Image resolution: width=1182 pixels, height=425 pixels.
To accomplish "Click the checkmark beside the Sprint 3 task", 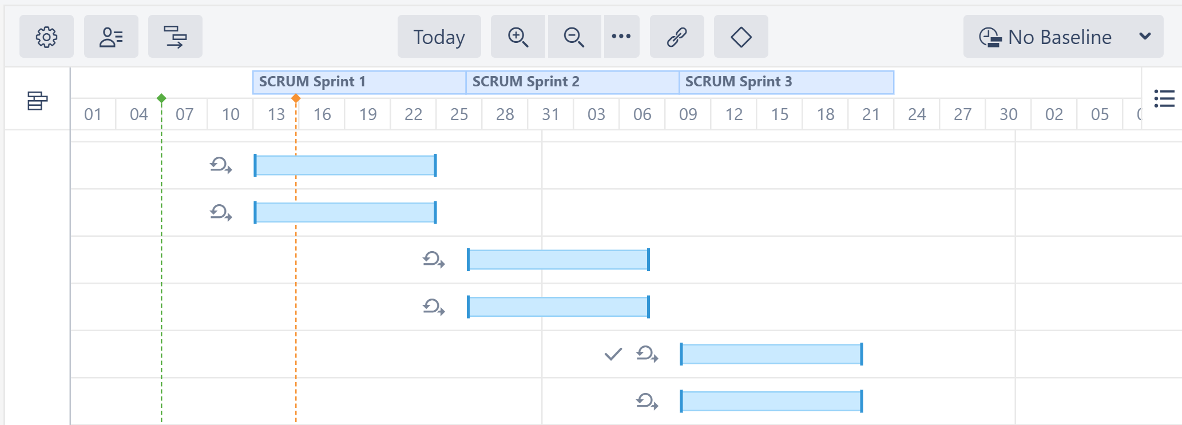I will coord(613,355).
